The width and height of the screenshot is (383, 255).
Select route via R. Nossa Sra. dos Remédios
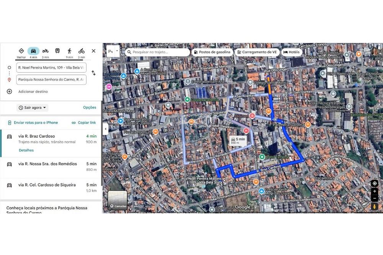(47, 164)
